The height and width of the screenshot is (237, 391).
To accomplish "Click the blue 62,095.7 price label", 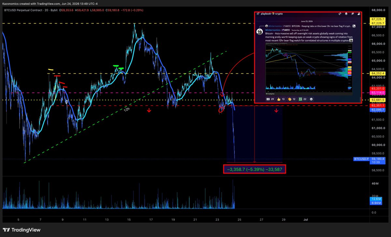I will click(378, 110).
